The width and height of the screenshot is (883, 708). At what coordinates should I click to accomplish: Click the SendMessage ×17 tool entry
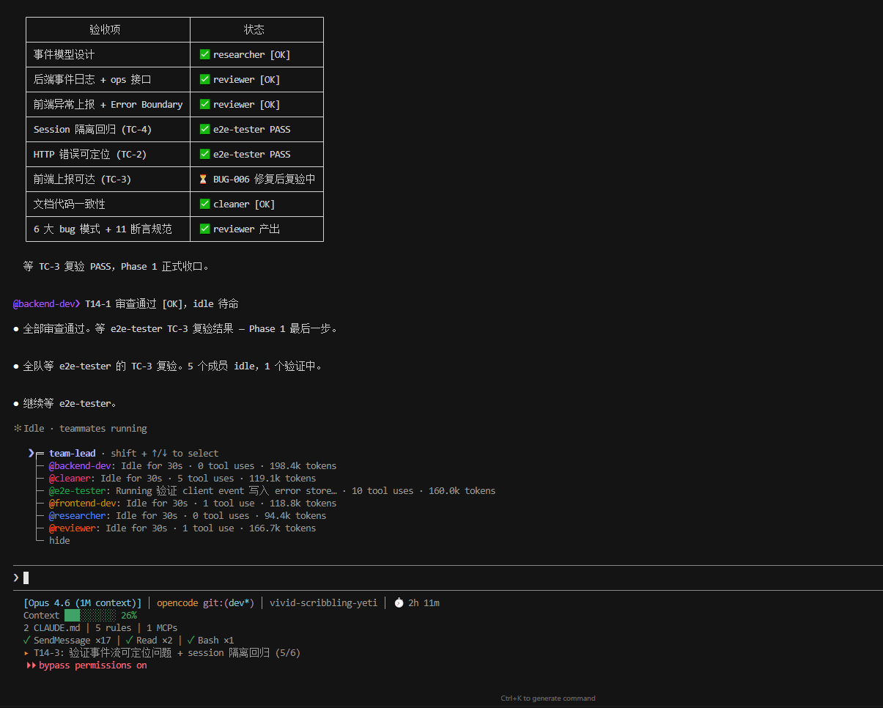click(x=67, y=641)
